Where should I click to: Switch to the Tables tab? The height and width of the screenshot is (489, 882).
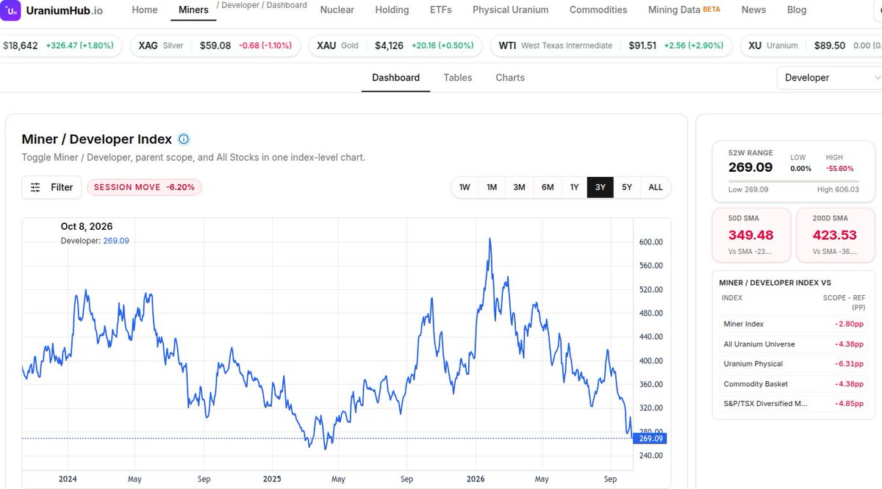pos(458,78)
